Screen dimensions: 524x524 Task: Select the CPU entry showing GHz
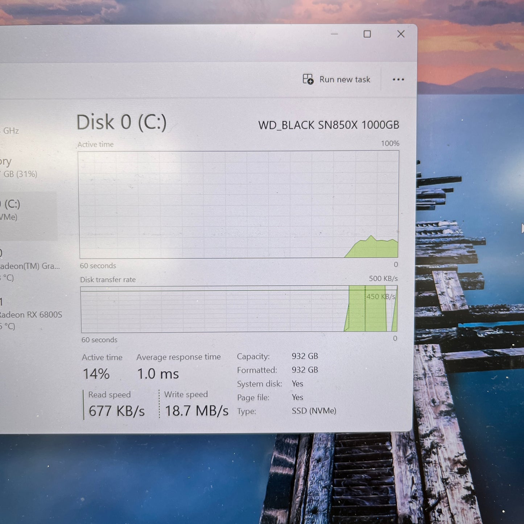10,131
